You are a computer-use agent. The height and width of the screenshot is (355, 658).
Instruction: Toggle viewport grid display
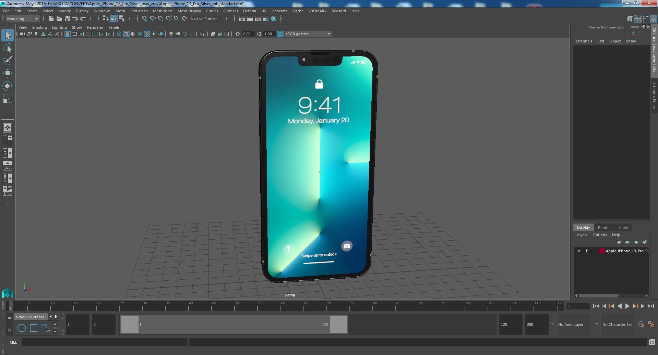pos(68,34)
